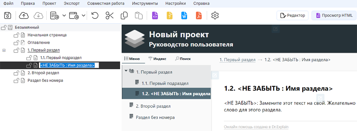This screenshot has height=131, width=357.
Task: Open dropdown arrow beside export window icon
Action: [x=84, y=16]
